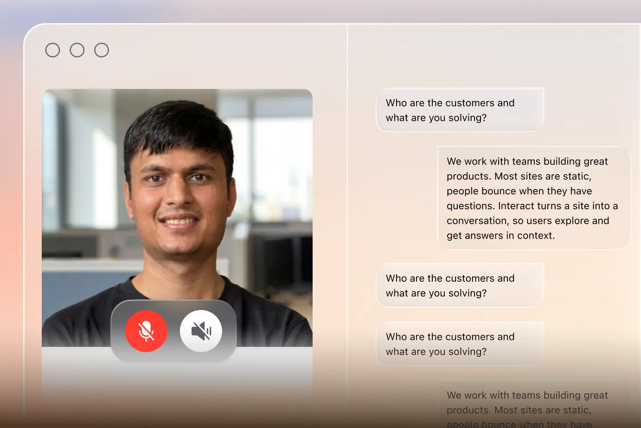This screenshot has width=641, height=428.
Task: Click the crossed-out speaker glyph
Action: point(201,331)
